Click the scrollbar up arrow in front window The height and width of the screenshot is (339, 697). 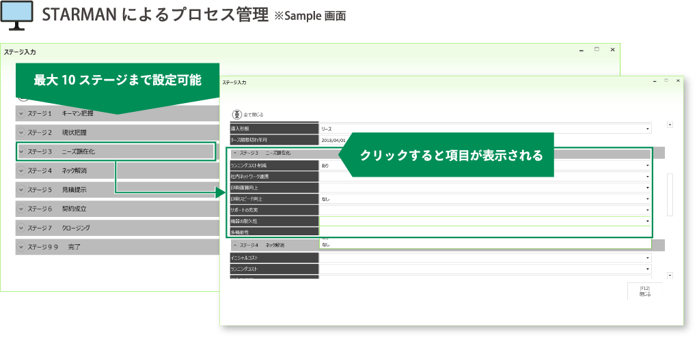pyautogui.click(x=670, y=125)
